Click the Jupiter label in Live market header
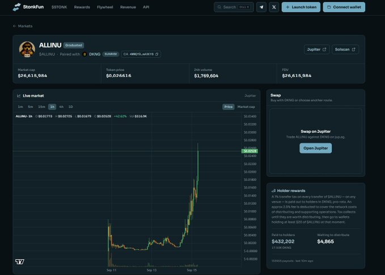 pyautogui.click(x=250, y=96)
